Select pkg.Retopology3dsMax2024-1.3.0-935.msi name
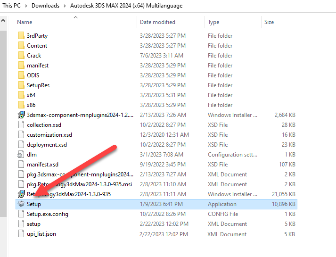 point(79,184)
